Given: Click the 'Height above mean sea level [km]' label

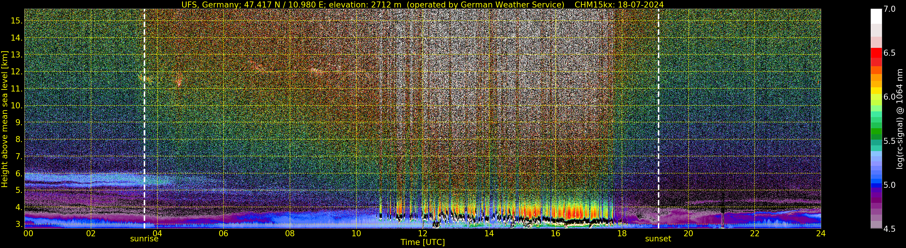Looking at the screenshot, I should point(5,119).
